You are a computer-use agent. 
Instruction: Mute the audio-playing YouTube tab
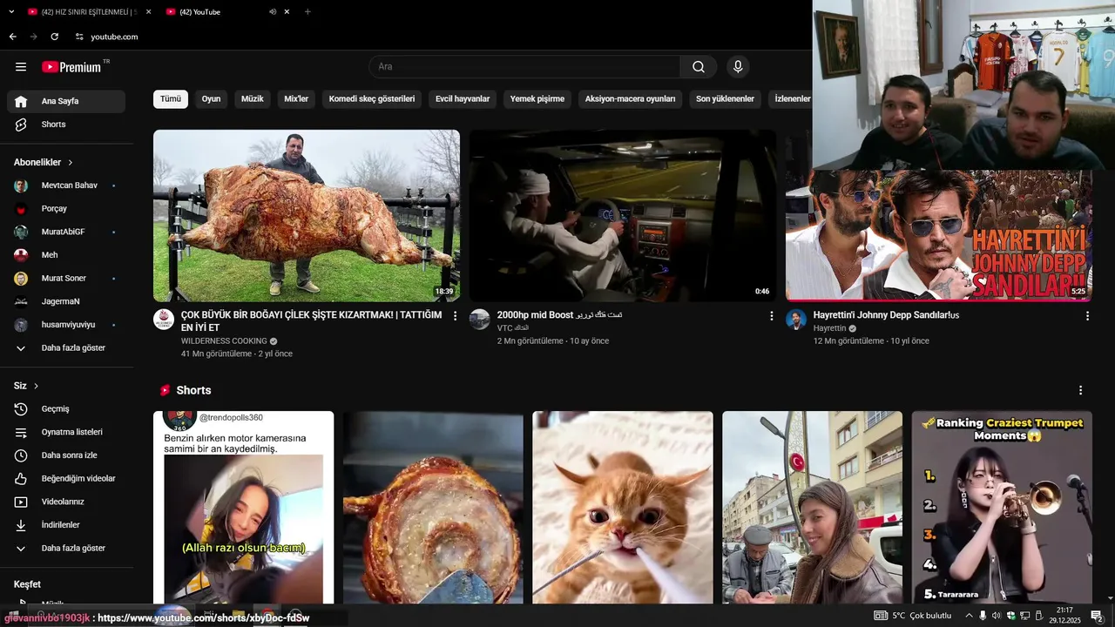tap(273, 12)
